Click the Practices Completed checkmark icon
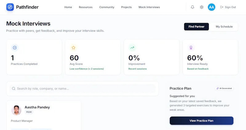Image resolution: width=246 pixels, height=130 pixels. tap(15, 48)
